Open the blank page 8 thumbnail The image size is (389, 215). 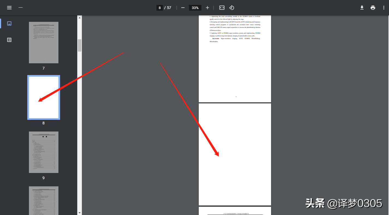(x=44, y=97)
